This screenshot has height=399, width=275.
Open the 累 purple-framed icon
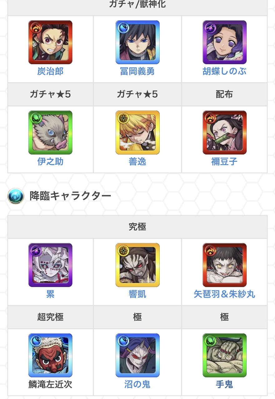click(x=50, y=265)
